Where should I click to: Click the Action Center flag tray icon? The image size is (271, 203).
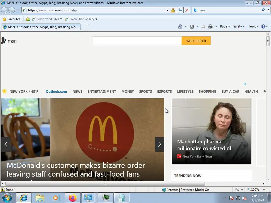pyautogui.click(x=232, y=198)
